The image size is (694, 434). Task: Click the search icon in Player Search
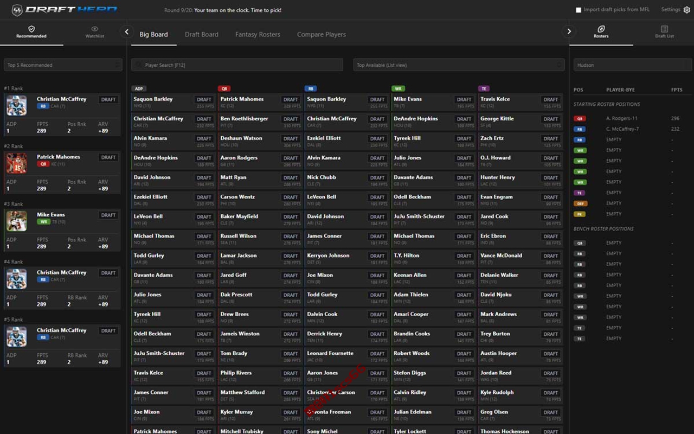[x=138, y=65]
